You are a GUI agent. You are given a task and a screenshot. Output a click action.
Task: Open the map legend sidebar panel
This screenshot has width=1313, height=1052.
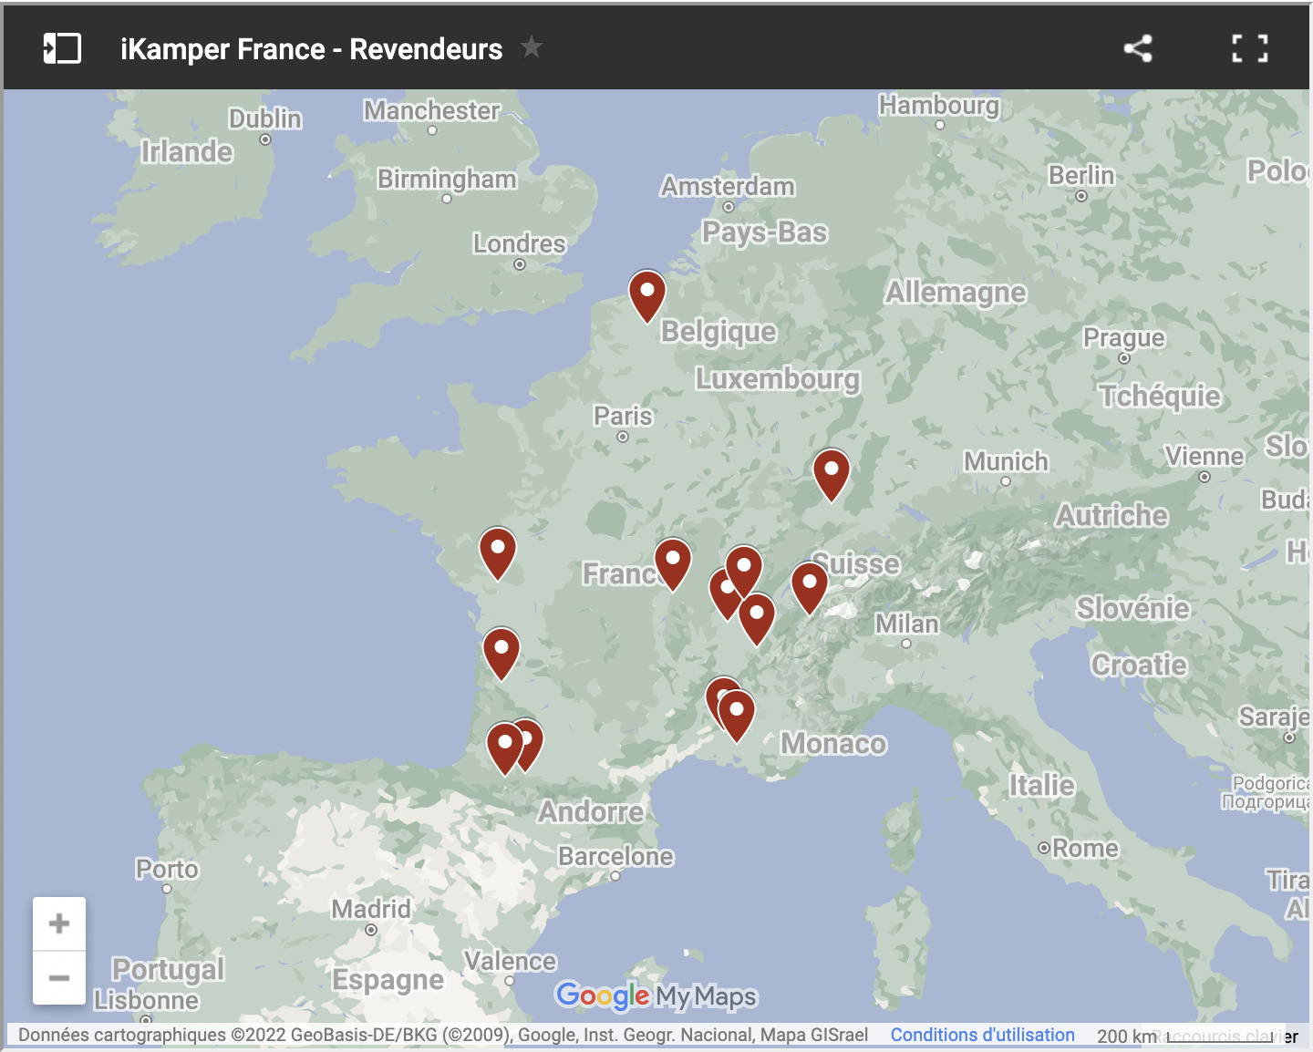(x=62, y=48)
